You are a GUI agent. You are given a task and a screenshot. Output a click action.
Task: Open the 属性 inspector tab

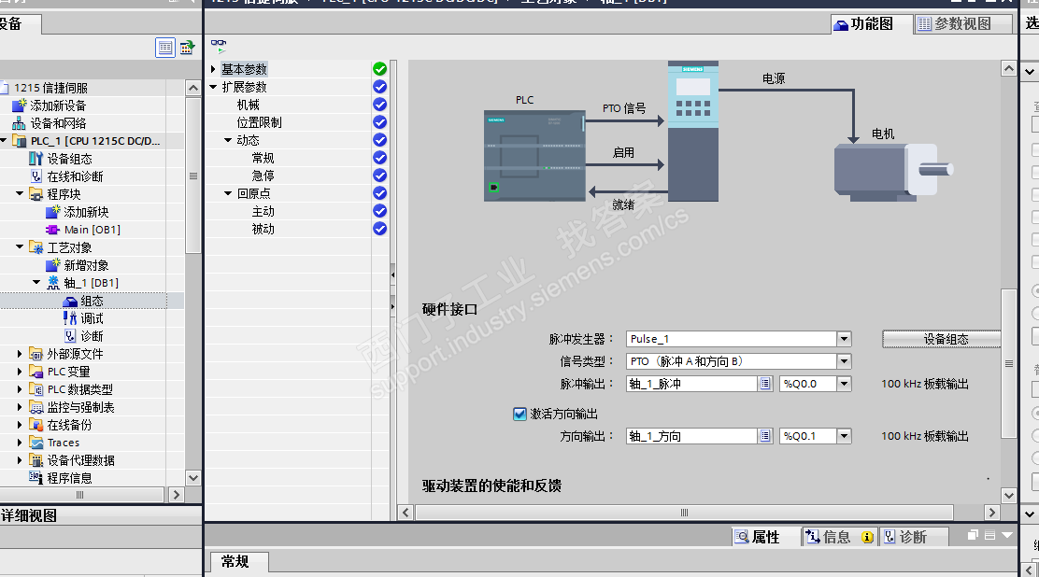[x=765, y=537]
